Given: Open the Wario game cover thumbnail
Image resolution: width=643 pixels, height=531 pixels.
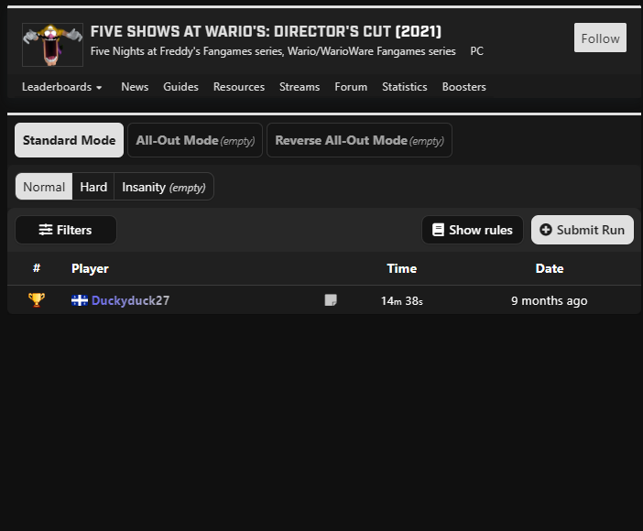Looking at the screenshot, I should pos(52,45).
